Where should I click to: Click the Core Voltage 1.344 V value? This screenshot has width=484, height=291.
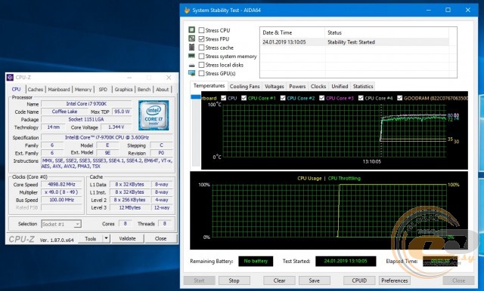116,127
